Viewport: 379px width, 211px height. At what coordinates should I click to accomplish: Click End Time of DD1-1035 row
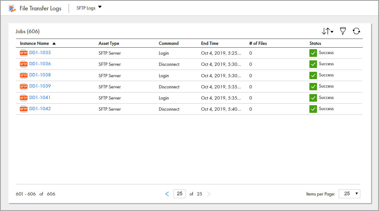(221, 53)
